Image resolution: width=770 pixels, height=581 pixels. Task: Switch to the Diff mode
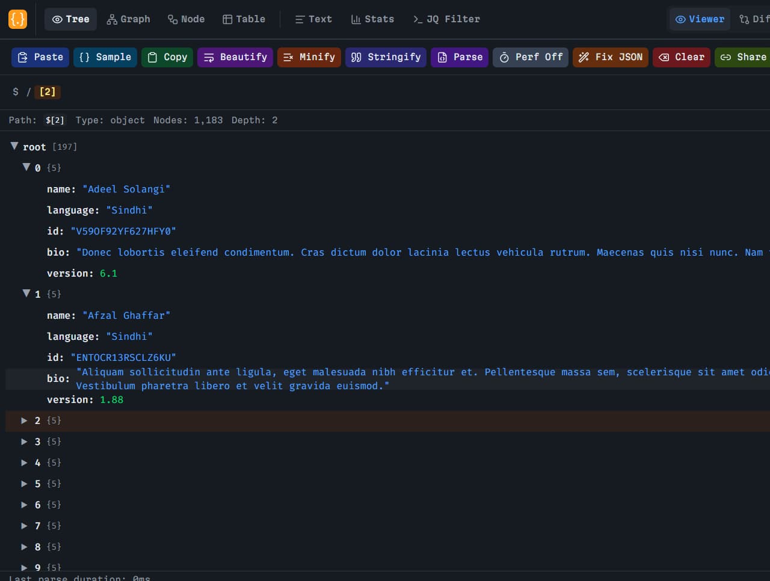(753, 19)
